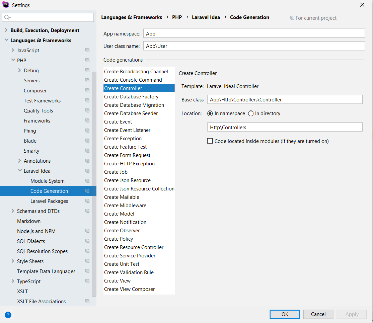Expand the JavaScript tree node

13,50
